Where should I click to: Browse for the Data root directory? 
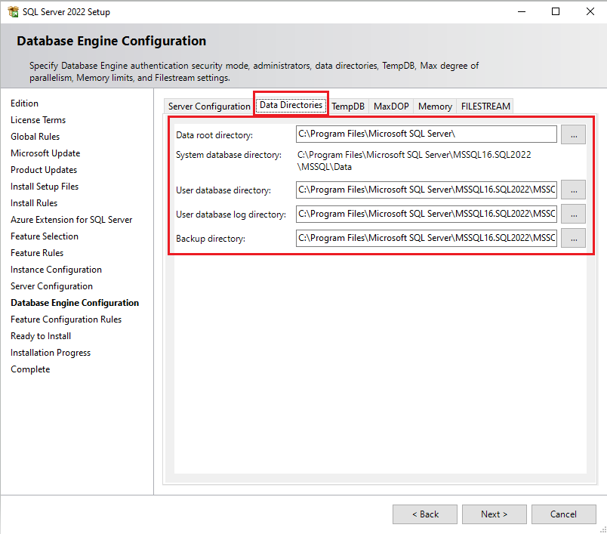pos(573,134)
